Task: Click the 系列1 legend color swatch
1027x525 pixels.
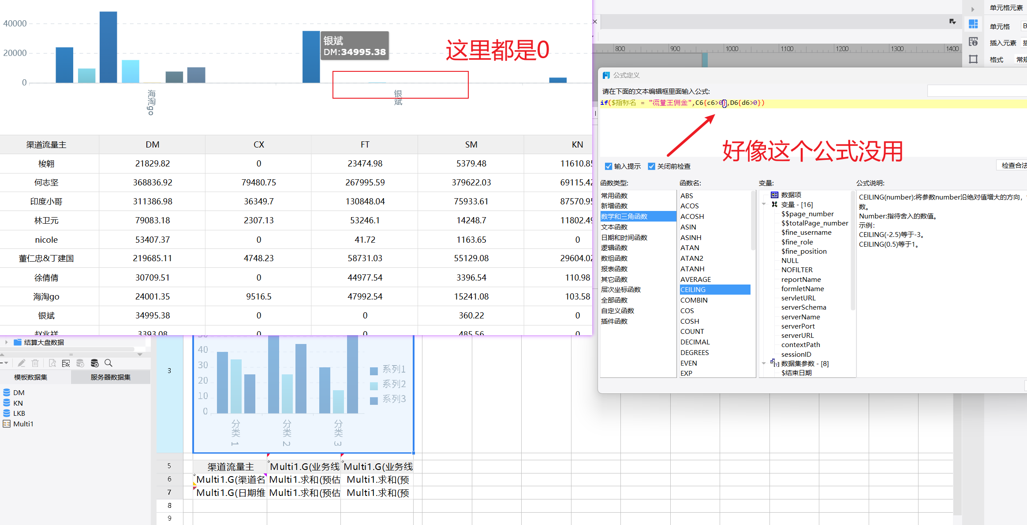Action: tap(374, 370)
